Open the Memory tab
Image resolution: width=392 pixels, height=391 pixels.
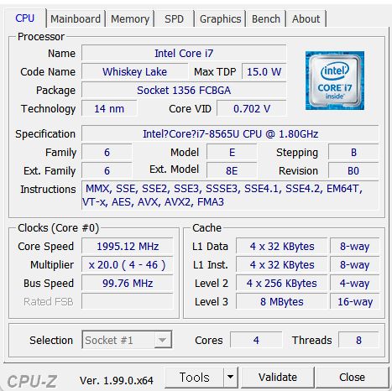(x=130, y=19)
